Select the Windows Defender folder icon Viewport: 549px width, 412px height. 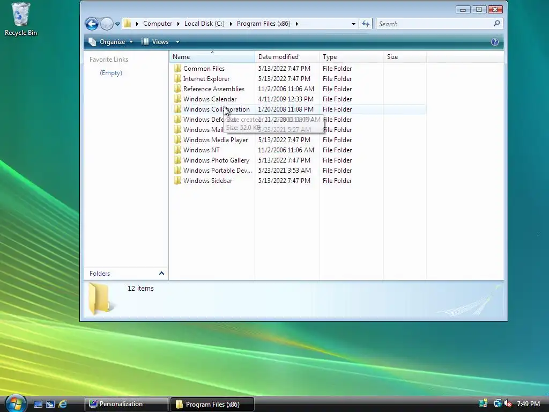pos(178,119)
